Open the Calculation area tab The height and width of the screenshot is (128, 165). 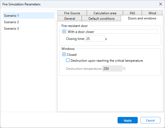pyautogui.click(x=105, y=13)
